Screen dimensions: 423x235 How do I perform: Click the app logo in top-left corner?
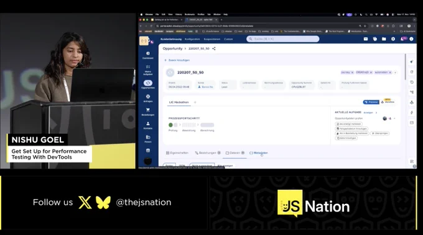144,41
